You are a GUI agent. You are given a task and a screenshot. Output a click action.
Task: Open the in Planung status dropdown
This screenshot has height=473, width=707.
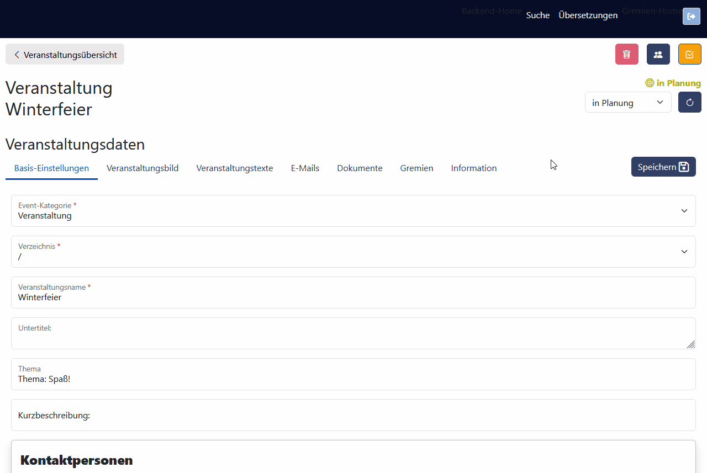tap(627, 103)
